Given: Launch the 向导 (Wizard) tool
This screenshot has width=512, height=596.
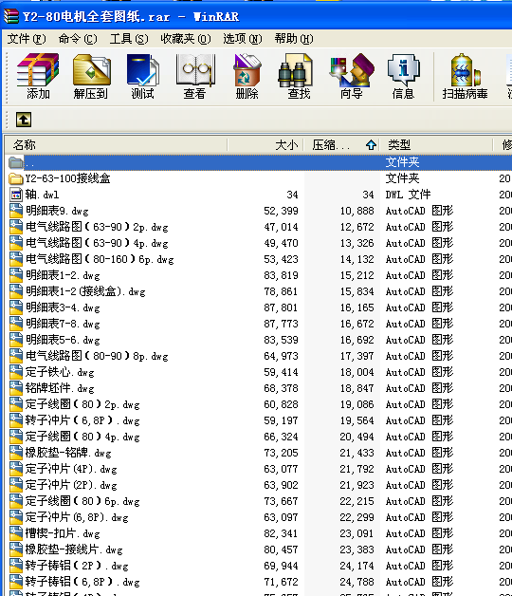Looking at the screenshot, I should tap(352, 77).
